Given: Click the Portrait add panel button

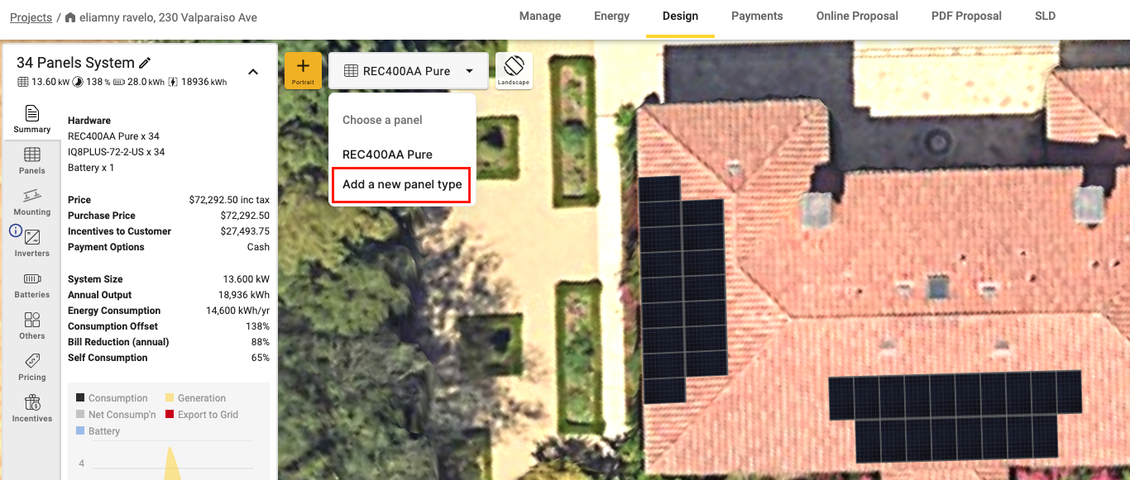Looking at the screenshot, I should (x=303, y=70).
